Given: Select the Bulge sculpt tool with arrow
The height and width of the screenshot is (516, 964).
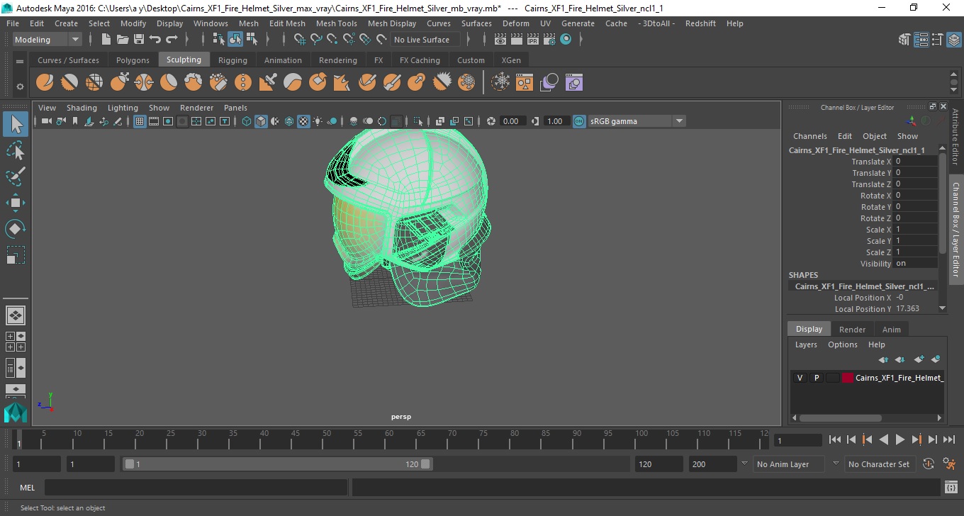Looking at the screenshot, I should point(417,83).
